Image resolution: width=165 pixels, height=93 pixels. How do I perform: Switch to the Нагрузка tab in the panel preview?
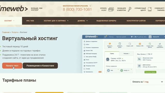tap(127, 53)
